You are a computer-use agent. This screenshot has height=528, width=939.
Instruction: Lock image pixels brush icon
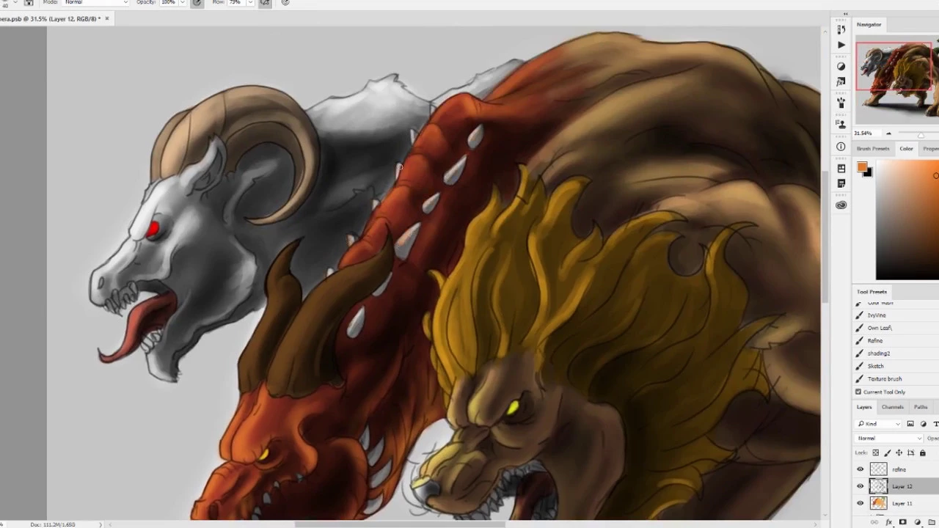[x=887, y=453]
